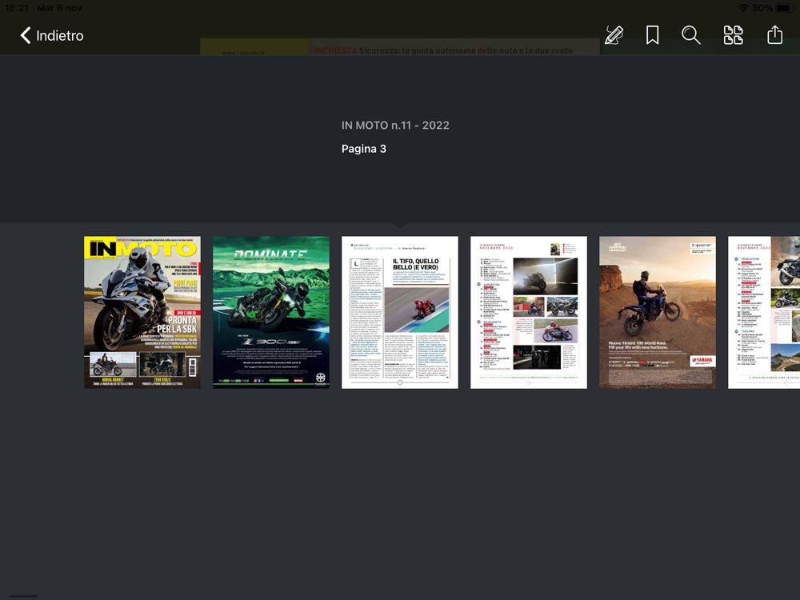Open the Novembre 2022 contents page thumbnail

[x=529, y=312]
